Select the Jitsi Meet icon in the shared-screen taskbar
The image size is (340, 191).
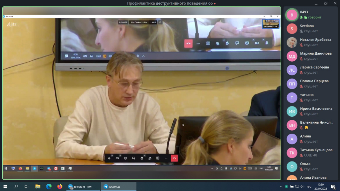35,168
